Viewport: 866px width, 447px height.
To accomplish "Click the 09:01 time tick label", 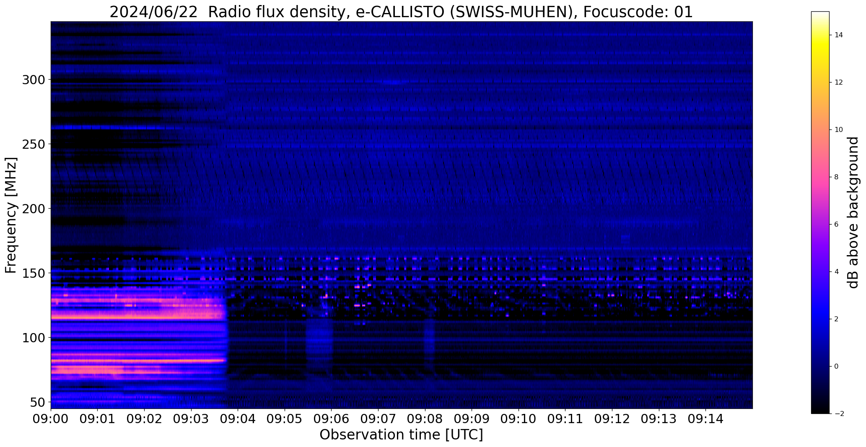I will 98,419.
